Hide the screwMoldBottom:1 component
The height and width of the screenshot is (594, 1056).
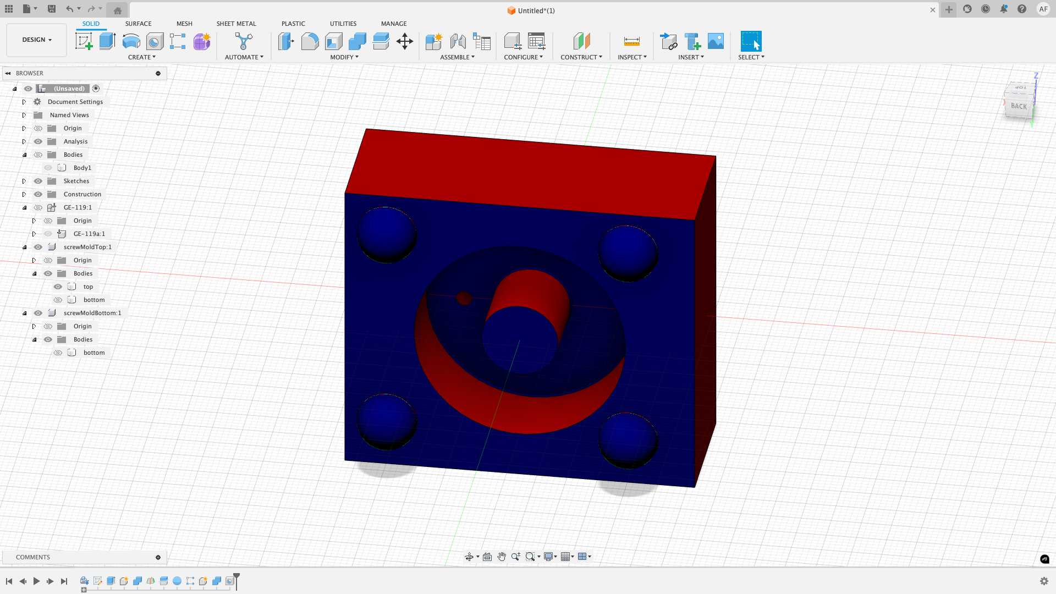[38, 313]
